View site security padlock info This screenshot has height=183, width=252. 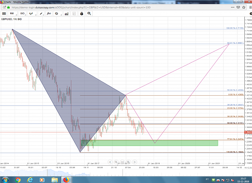click(x=8, y=7)
